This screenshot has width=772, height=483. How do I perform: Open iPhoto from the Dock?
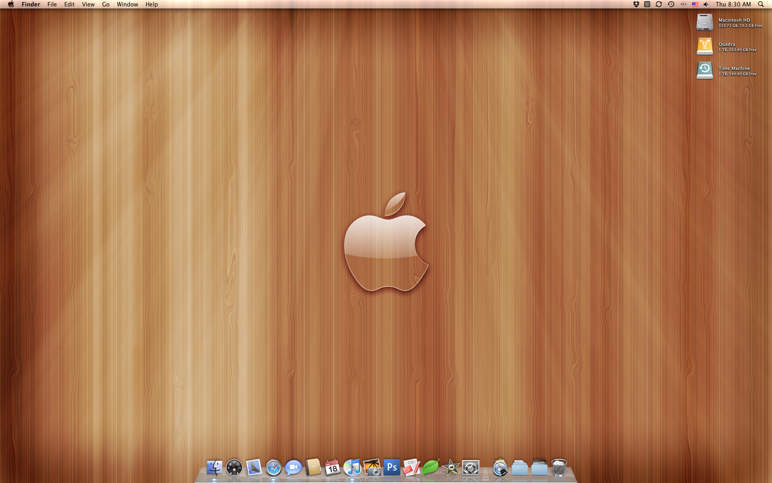tap(372, 468)
